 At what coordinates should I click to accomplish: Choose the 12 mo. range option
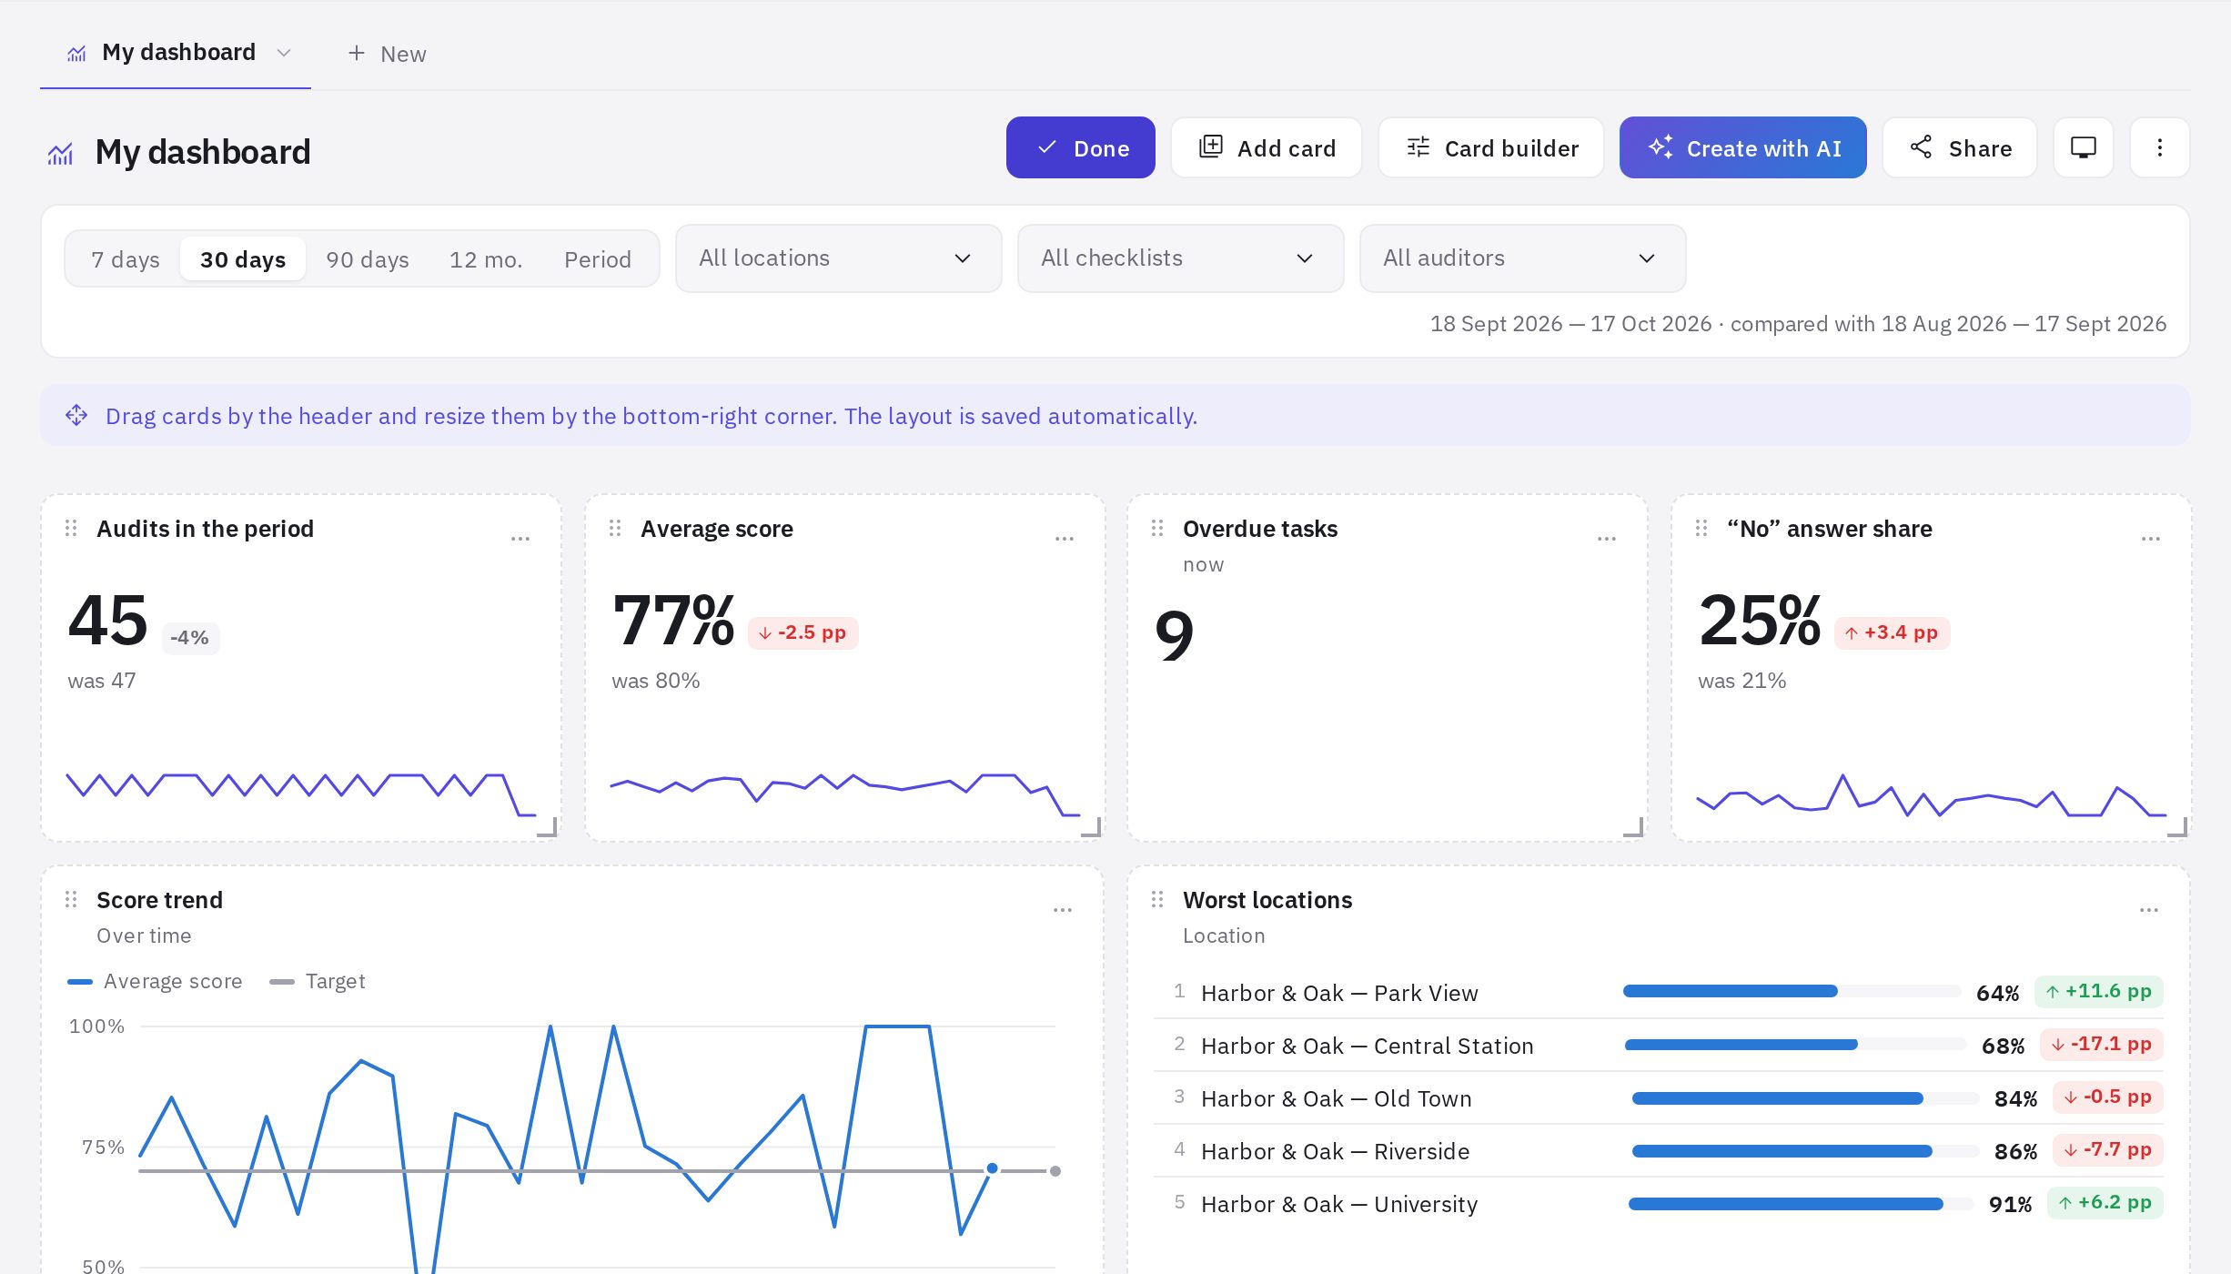(486, 259)
